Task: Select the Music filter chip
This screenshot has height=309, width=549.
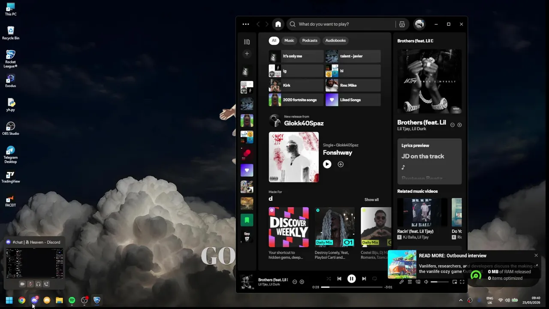Action: click(289, 40)
